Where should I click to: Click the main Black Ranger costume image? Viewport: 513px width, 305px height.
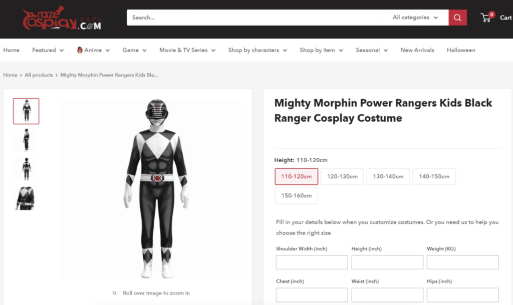pyautogui.click(x=151, y=189)
